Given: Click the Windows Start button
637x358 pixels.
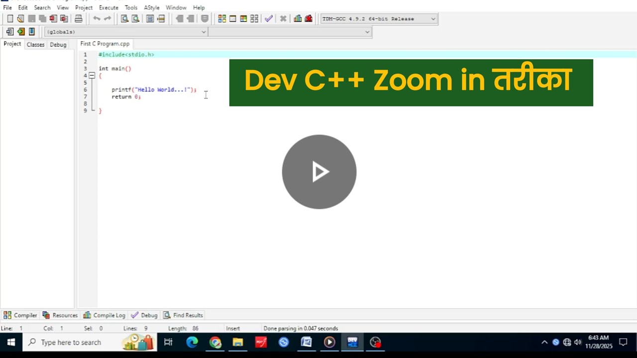Looking at the screenshot, I should 11,342.
